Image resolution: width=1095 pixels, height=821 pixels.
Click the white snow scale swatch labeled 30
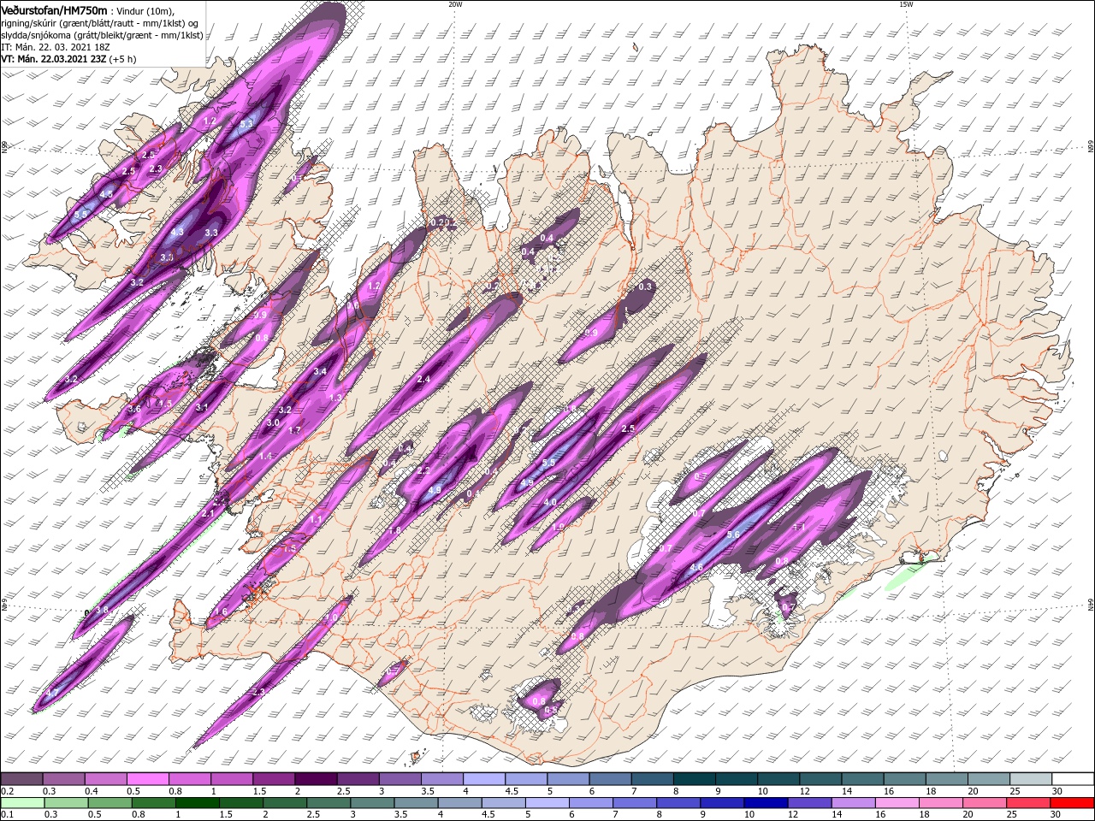1071,779
